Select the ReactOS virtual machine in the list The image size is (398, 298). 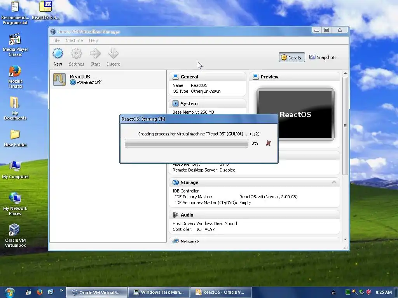click(x=108, y=79)
